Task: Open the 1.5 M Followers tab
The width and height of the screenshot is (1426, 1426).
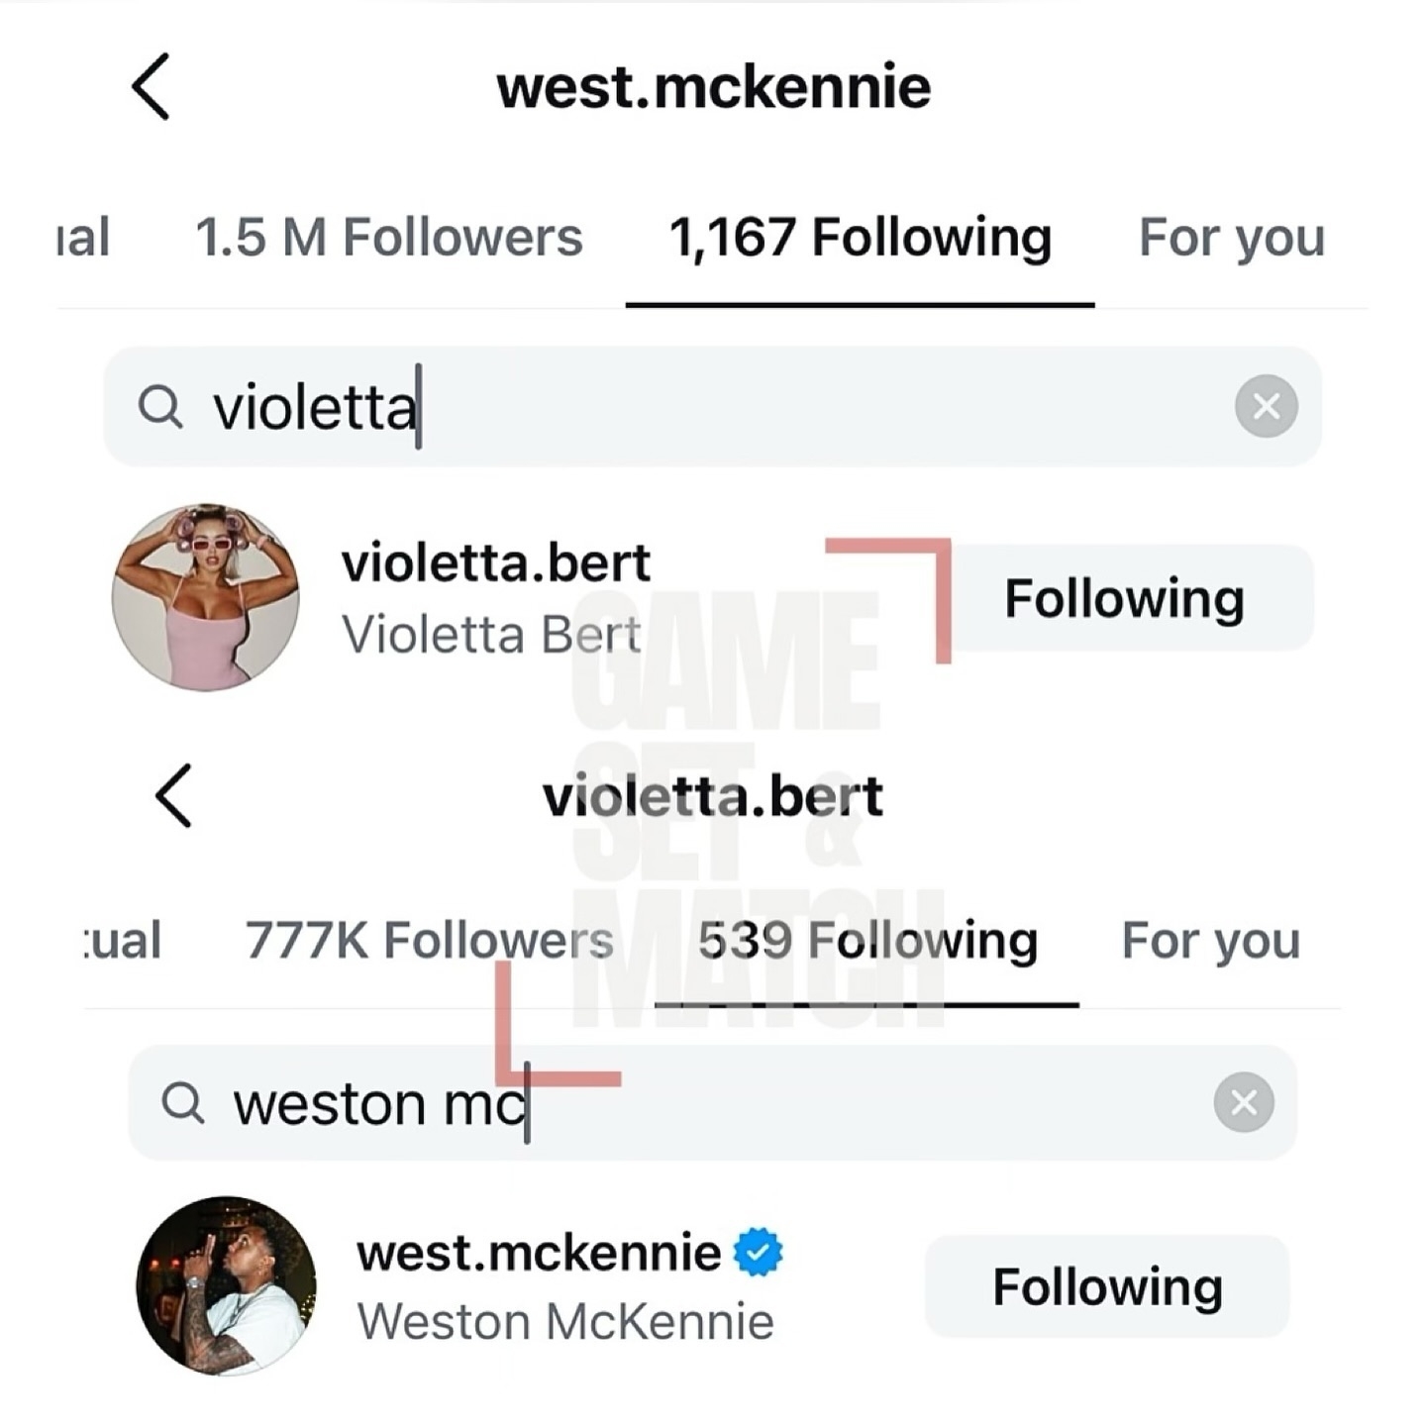Action: pyautogui.click(x=389, y=238)
